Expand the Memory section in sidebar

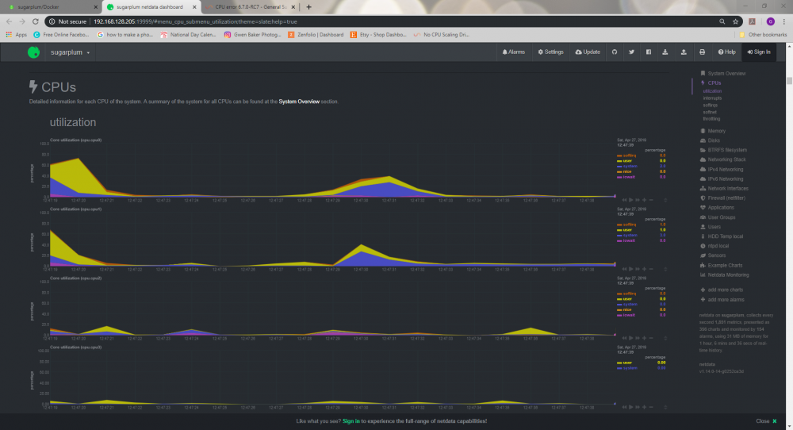[x=717, y=131]
